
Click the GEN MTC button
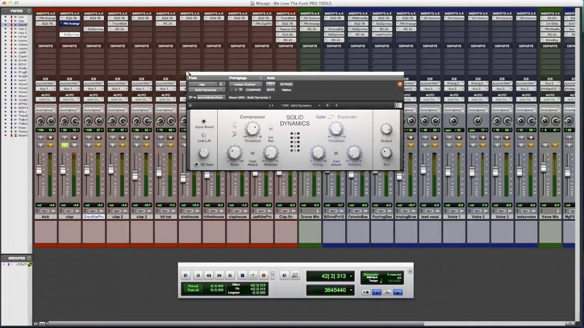coord(295,275)
